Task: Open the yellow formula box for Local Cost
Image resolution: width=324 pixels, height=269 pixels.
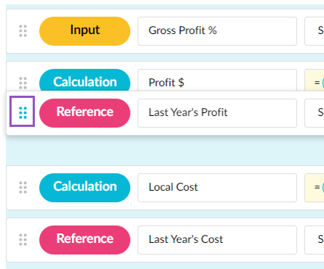Action: pyautogui.click(x=315, y=188)
